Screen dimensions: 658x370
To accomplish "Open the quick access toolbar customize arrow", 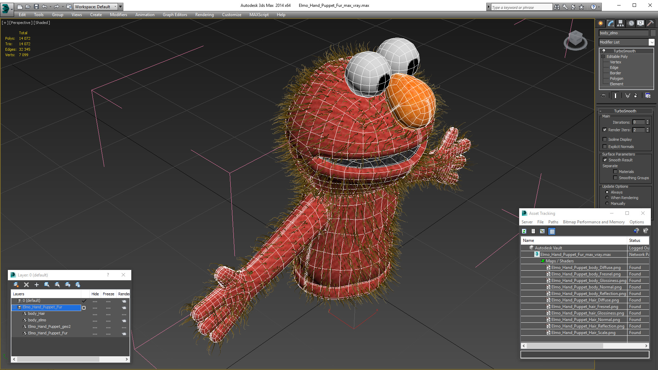I will click(x=121, y=7).
